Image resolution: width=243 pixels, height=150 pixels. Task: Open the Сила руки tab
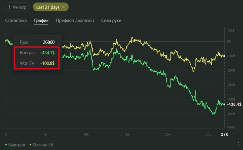[111, 20]
